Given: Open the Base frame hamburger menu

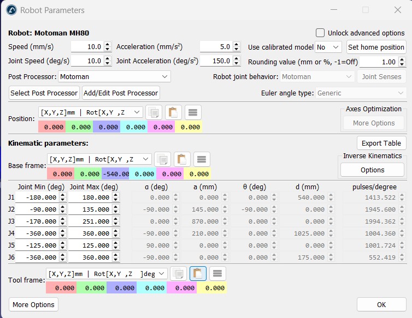Looking at the screenshot, I should click(x=202, y=159).
